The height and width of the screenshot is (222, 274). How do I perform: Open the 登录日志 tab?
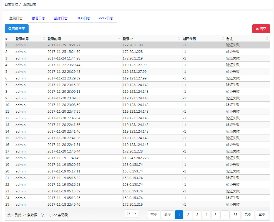[x=16, y=18]
